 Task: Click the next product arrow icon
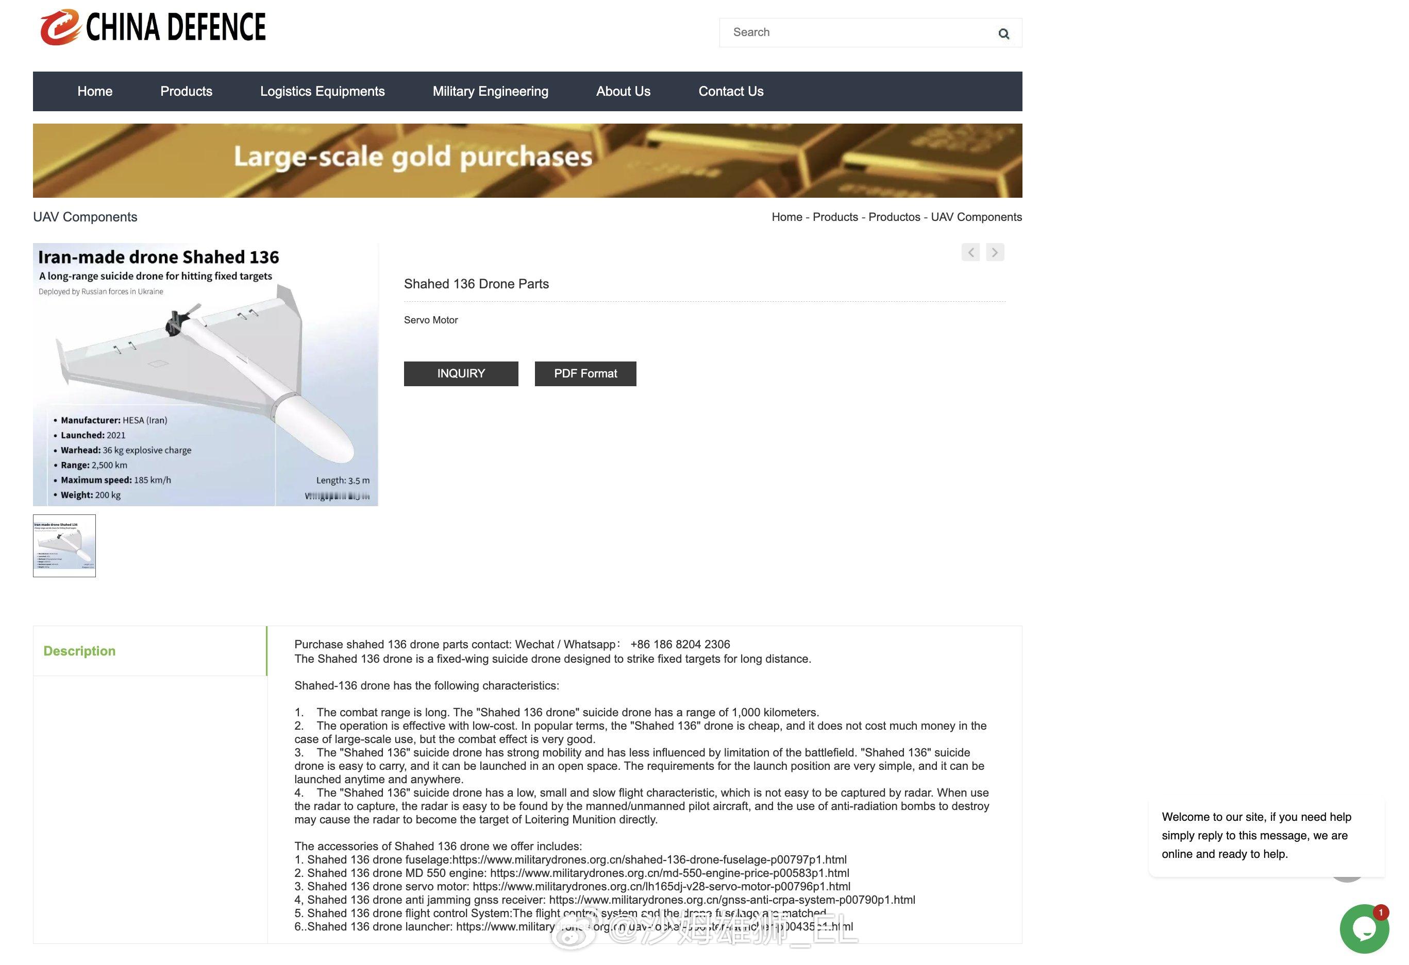[994, 252]
